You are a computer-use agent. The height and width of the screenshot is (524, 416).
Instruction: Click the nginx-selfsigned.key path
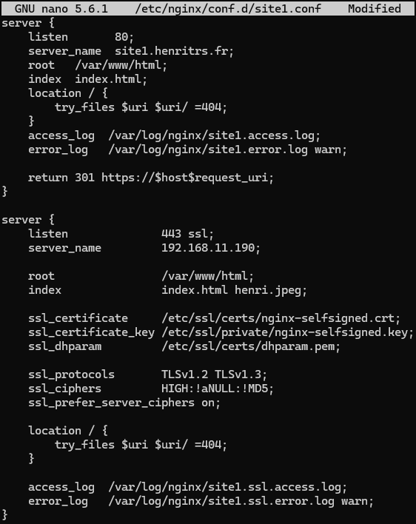click(x=288, y=332)
